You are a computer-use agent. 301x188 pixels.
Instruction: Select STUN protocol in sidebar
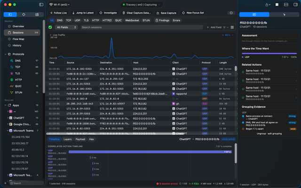(x=22, y=93)
